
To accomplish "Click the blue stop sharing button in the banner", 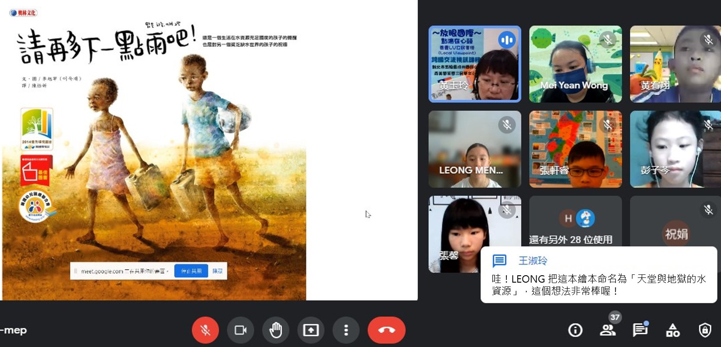I will click(x=191, y=271).
